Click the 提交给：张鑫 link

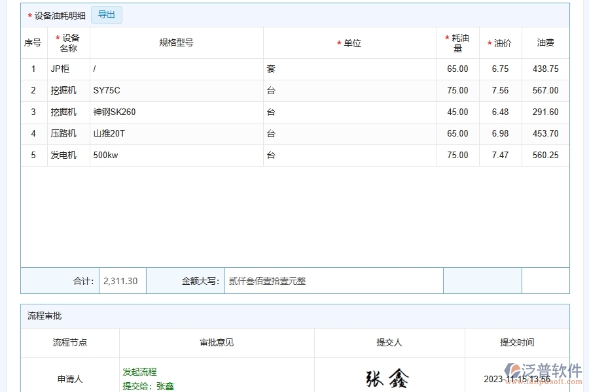(x=147, y=386)
